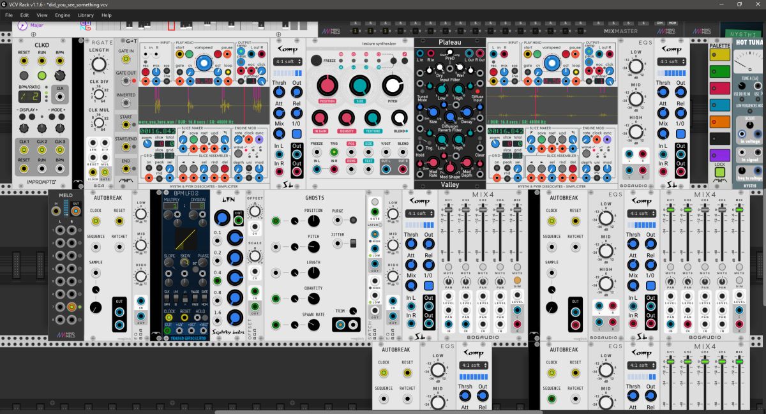
Task: Click the HOLD jack on BPM LFO 2
Action: coord(197,317)
